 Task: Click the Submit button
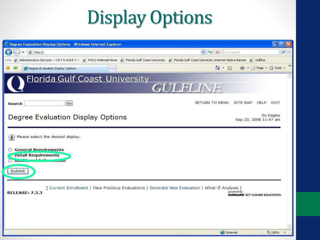(x=18, y=171)
